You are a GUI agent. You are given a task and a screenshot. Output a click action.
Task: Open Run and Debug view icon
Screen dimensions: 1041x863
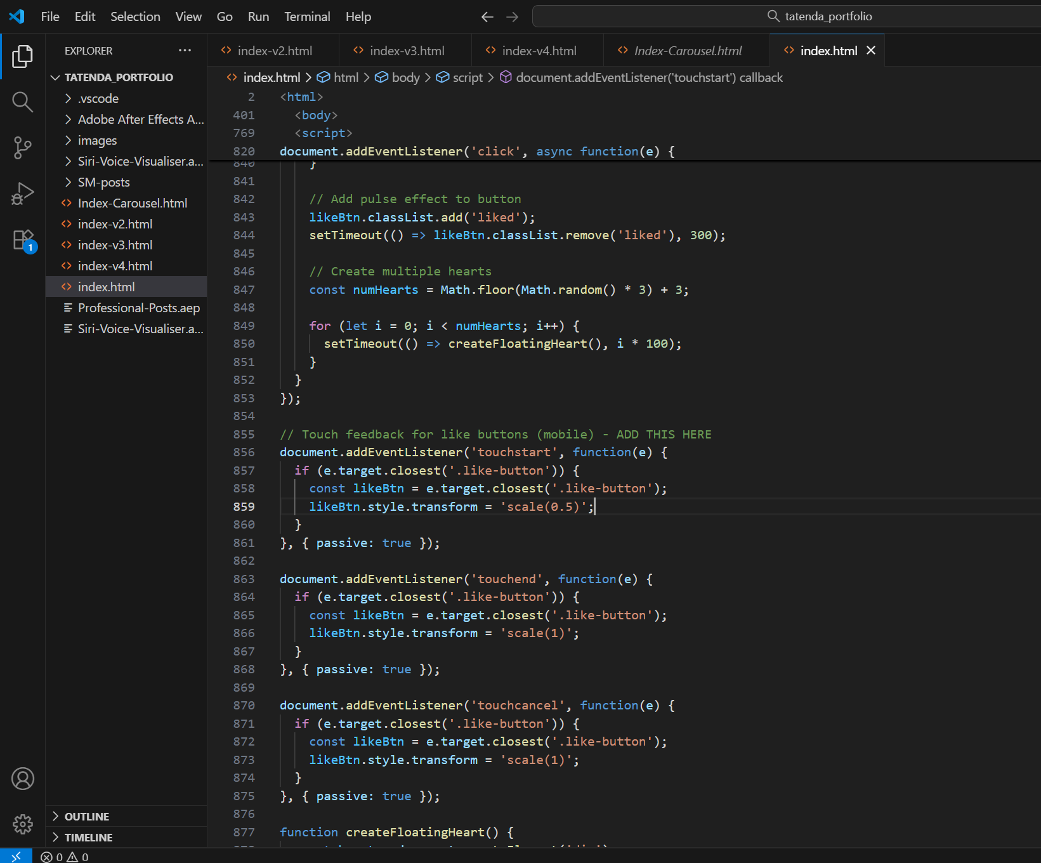[x=22, y=194]
